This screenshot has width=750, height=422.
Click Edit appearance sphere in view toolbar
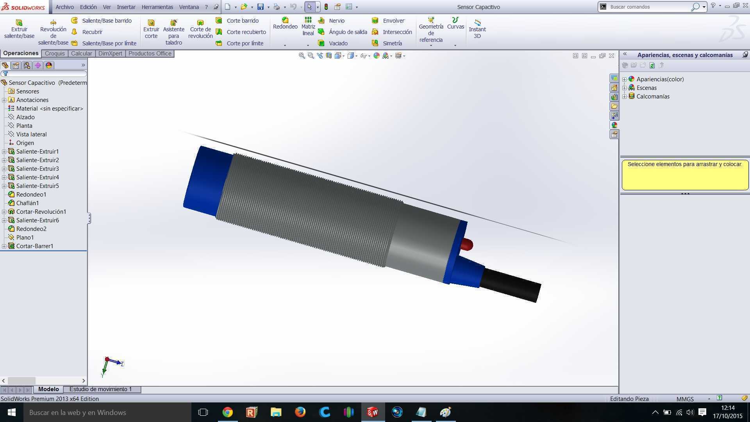(x=377, y=56)
